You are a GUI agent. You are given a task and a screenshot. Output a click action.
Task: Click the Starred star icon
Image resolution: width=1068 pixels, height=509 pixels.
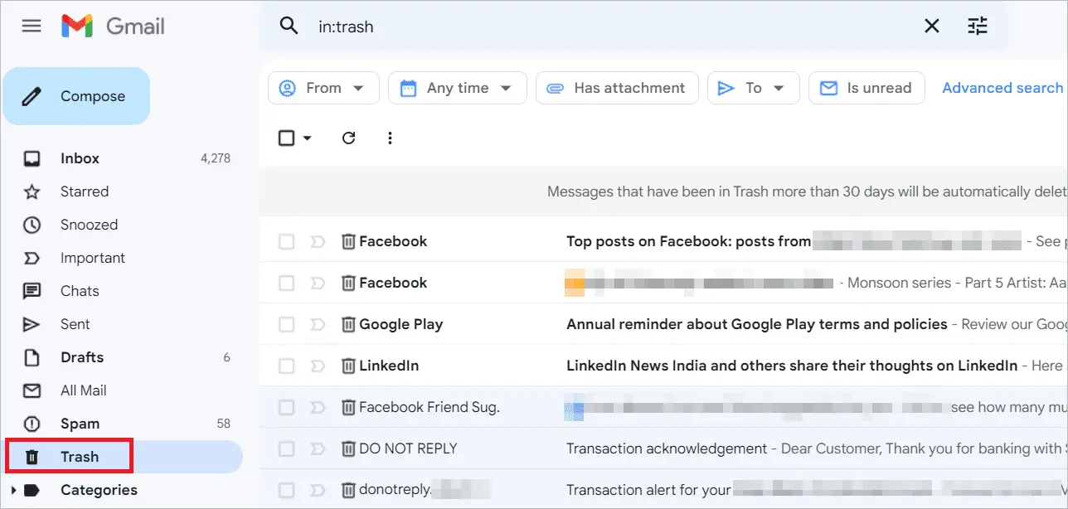click(32, 191)
